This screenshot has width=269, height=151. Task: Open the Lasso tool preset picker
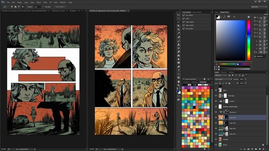(6, 7)
